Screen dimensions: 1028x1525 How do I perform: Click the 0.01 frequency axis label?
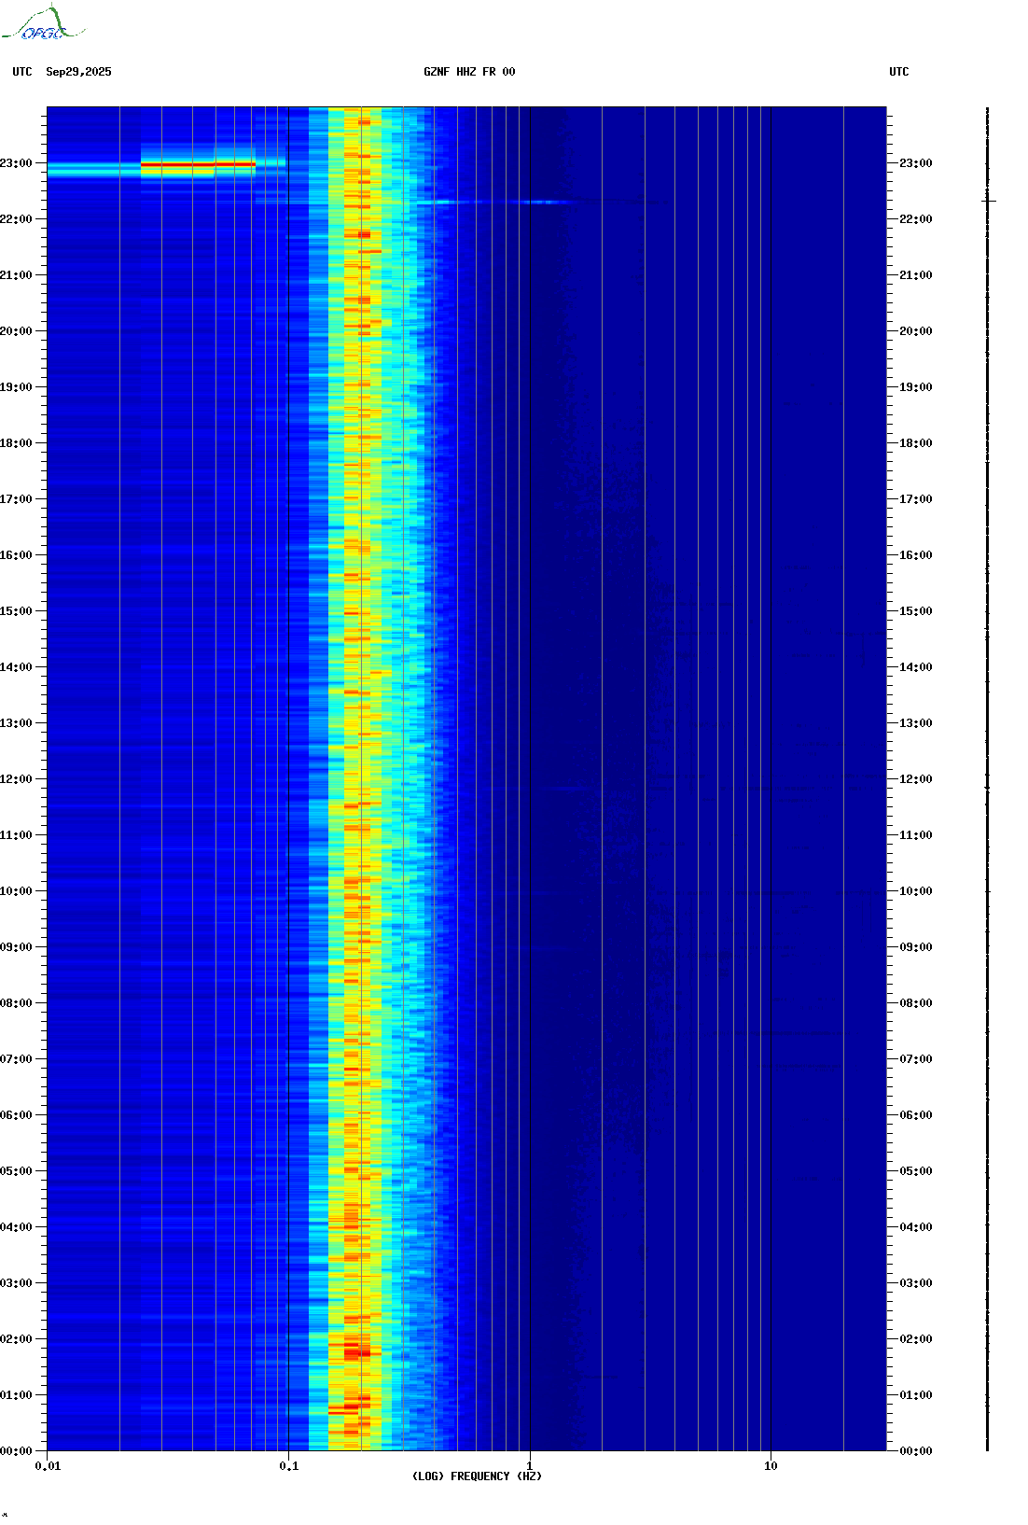pos(48,1466)
